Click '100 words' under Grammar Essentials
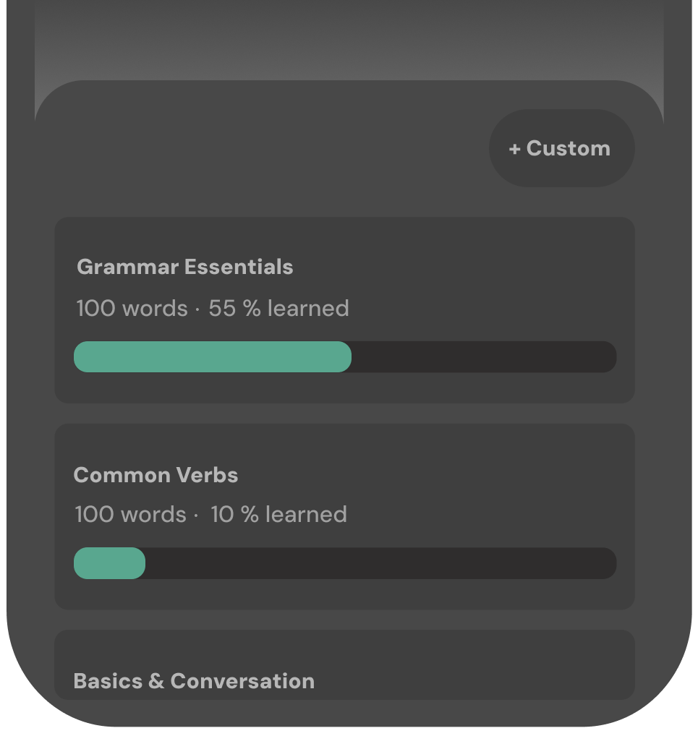Screen dimensions: 698x736 point(131,308)
